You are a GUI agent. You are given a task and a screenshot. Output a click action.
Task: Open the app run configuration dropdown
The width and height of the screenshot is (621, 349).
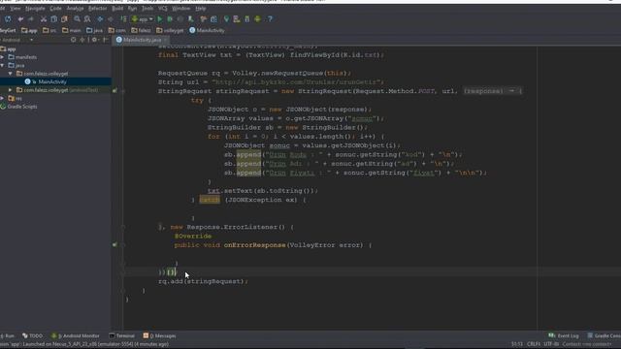[x=143, y=19]
